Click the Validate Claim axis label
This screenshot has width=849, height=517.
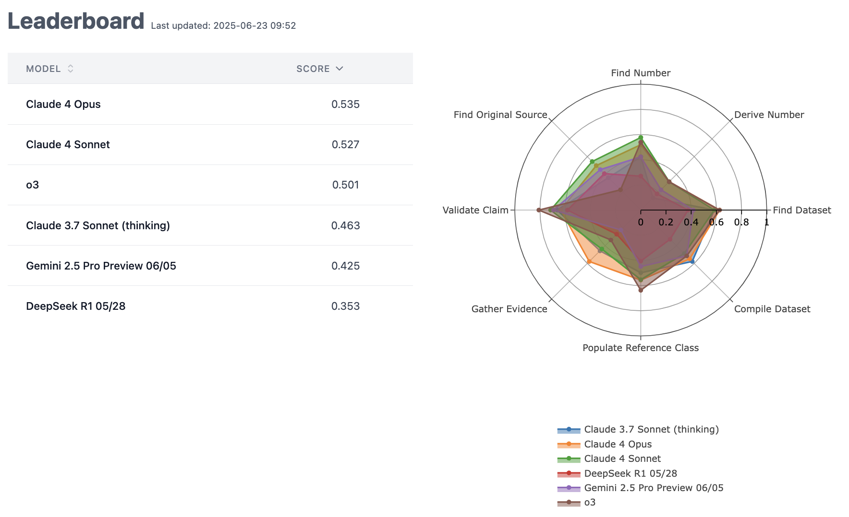[x=475, y=210]
